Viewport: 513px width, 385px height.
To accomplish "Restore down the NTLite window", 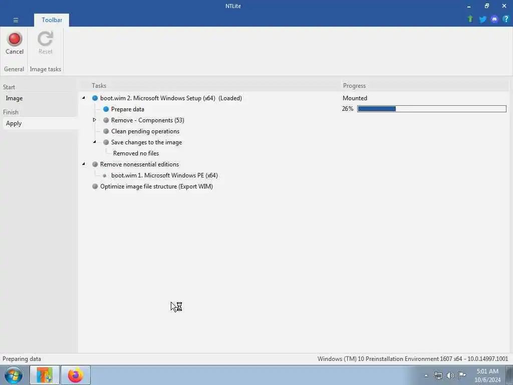I will [x=486, y=6].
